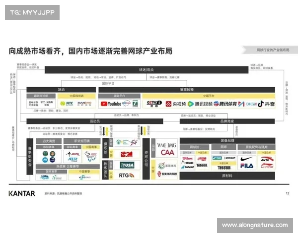Click the vertical 经纪公司 block
This screenshot has height=238, width=298.
point(146,159)
